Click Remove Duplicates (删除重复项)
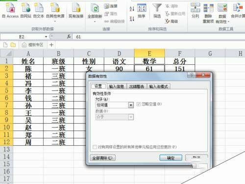Screen dimensions: 245x184 [208, 13]
